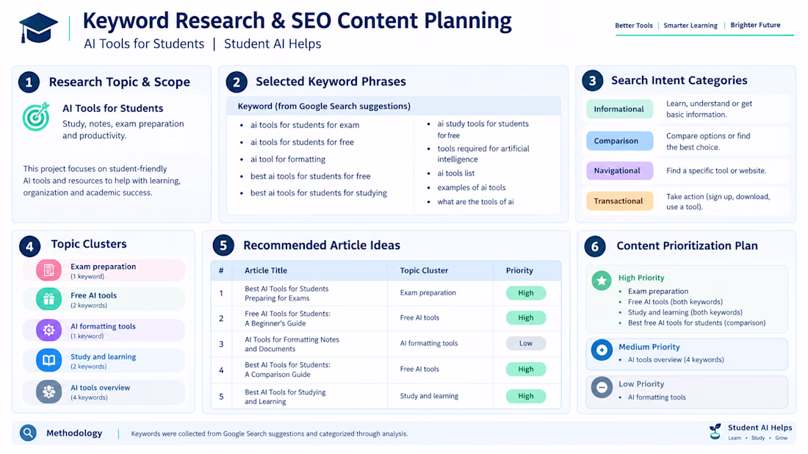The width and height of the screenshot is (808, 454).
Task: Click keyword "ai tool for formatting"
Action: [x=288, y=159]
